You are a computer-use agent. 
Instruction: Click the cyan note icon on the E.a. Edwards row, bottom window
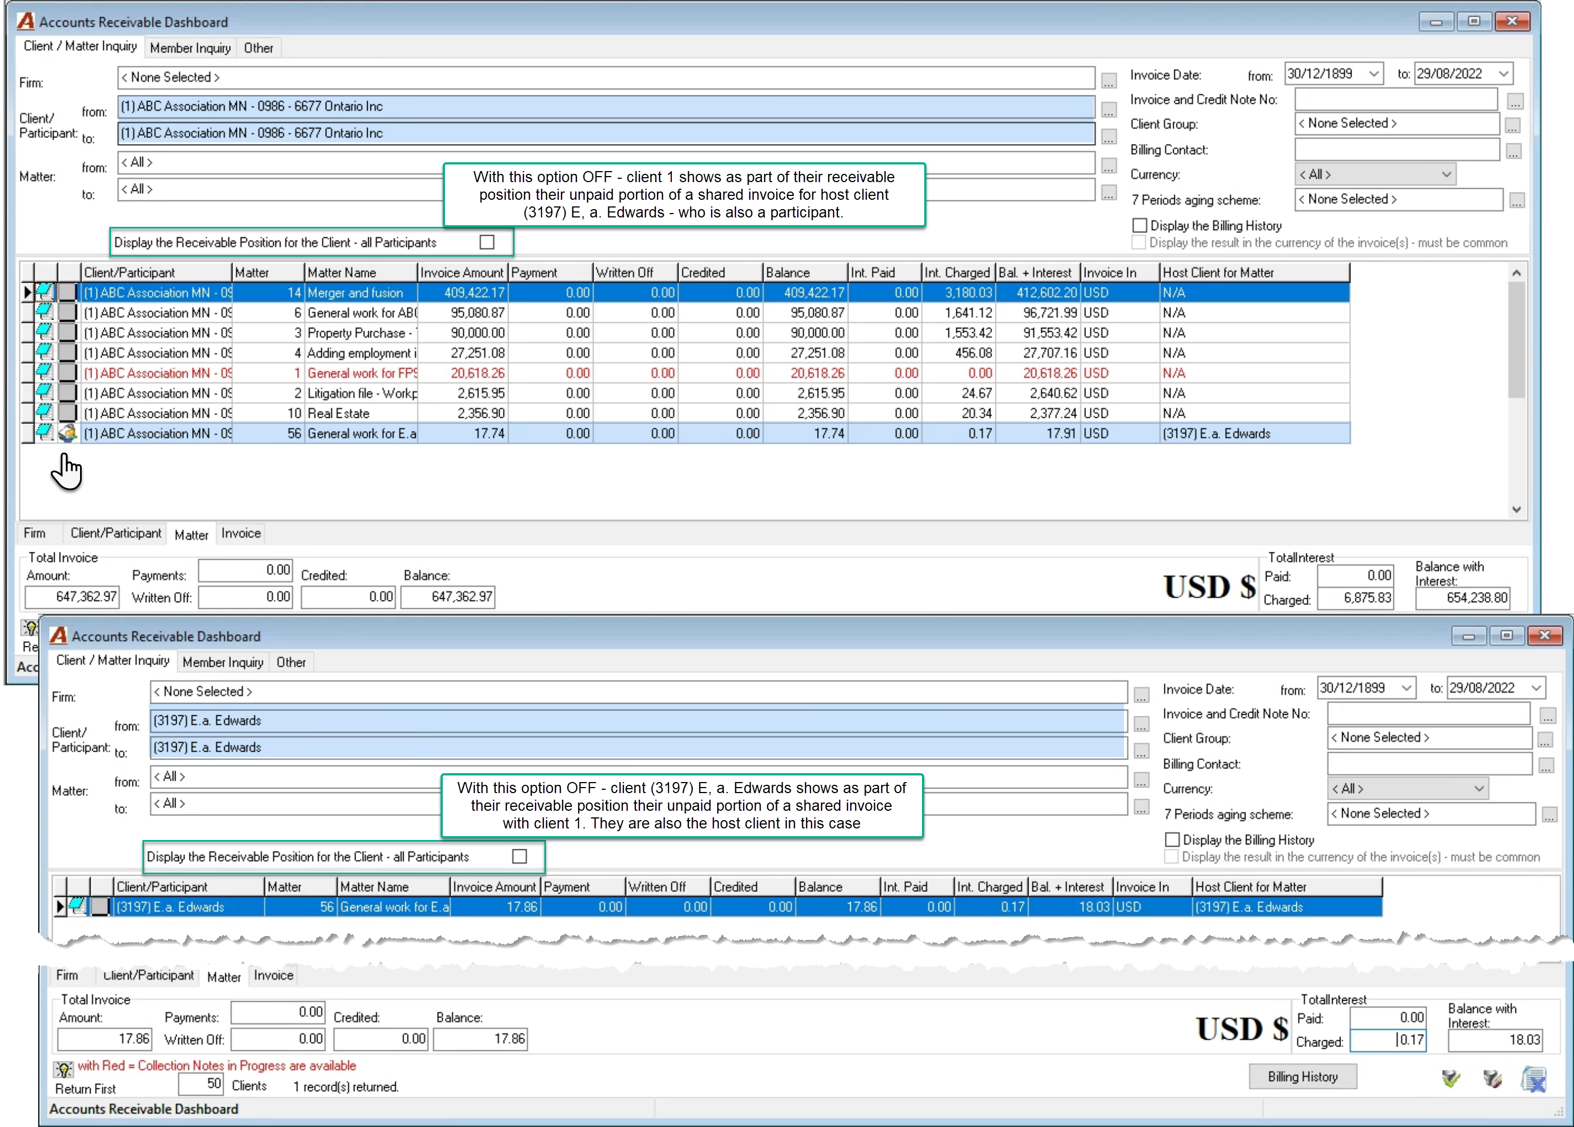[x=78, y=906]
